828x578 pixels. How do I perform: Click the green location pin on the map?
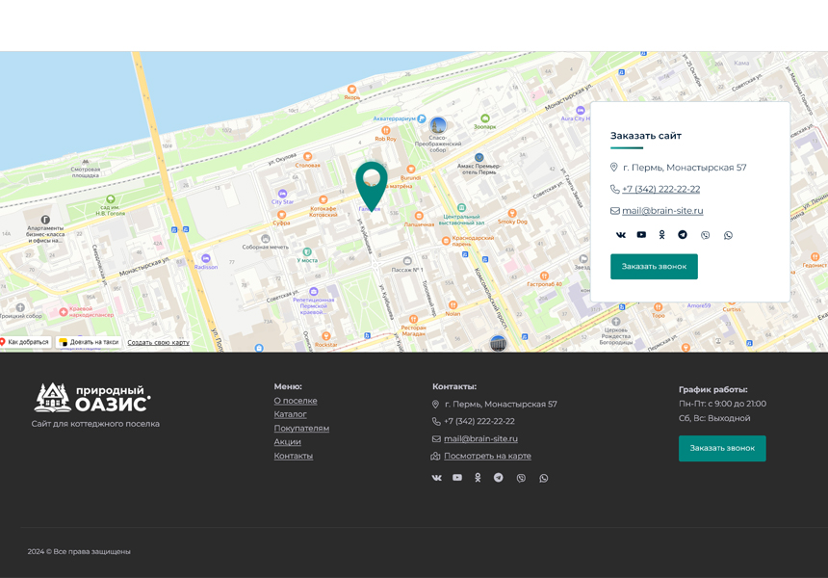pyautogui.click(x=372, y=181)
